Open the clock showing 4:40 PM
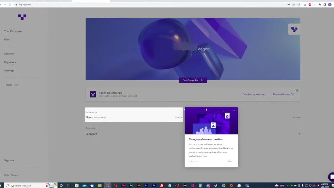The height and width of the screenshot is (188, 334). (x=325, y=185)
